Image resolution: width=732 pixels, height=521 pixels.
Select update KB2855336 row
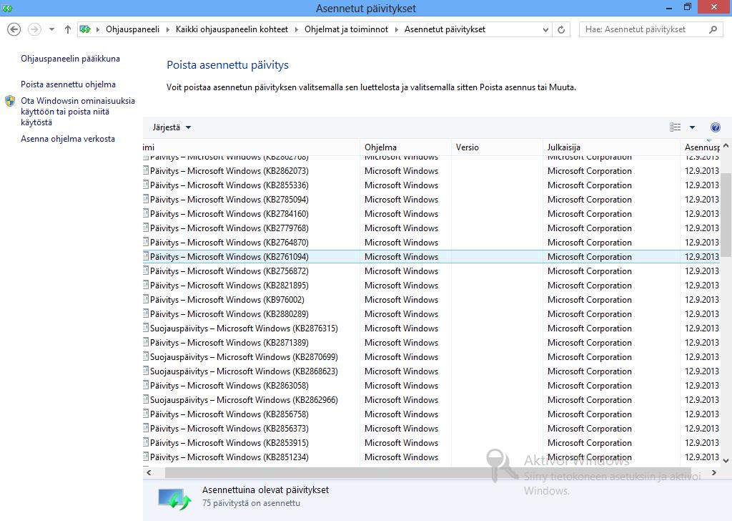[x=431, y=185]
